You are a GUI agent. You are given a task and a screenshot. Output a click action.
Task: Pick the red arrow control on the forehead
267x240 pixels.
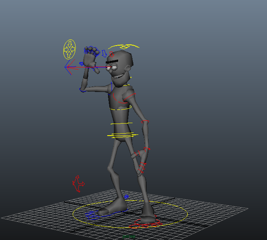[112, 54]
